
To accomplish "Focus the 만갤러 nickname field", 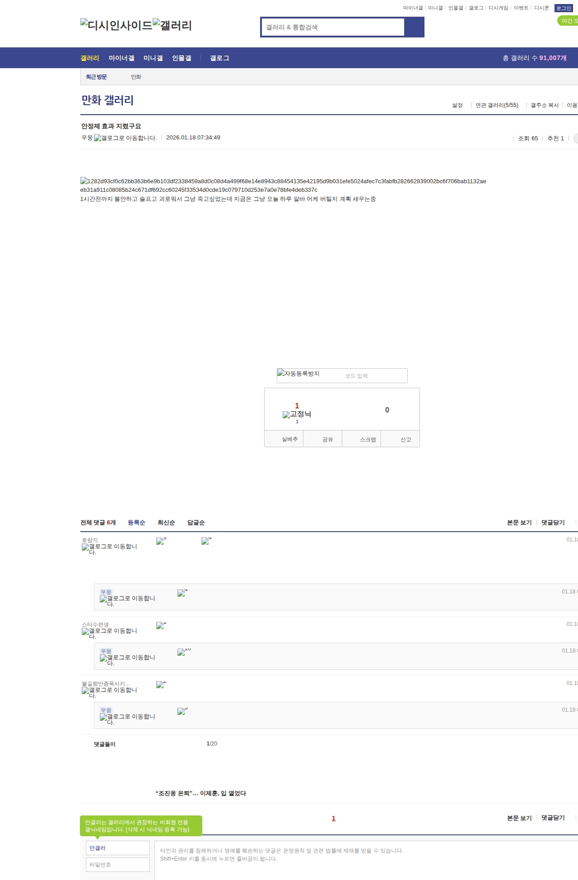I will pyautogui.click(x=118, y=848).
